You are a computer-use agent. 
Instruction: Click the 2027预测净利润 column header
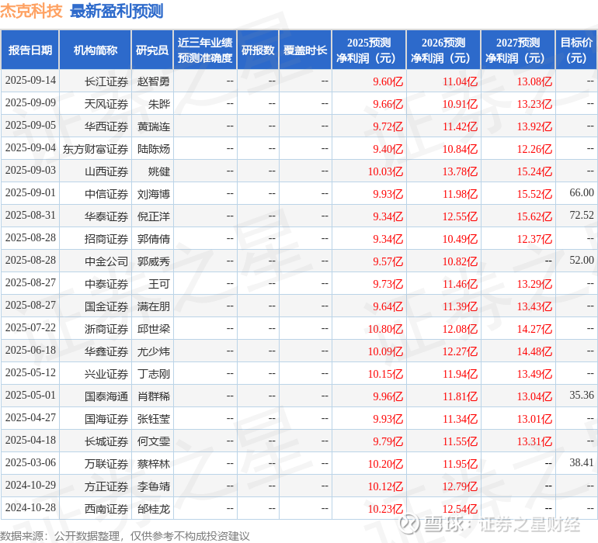(518, 50)
